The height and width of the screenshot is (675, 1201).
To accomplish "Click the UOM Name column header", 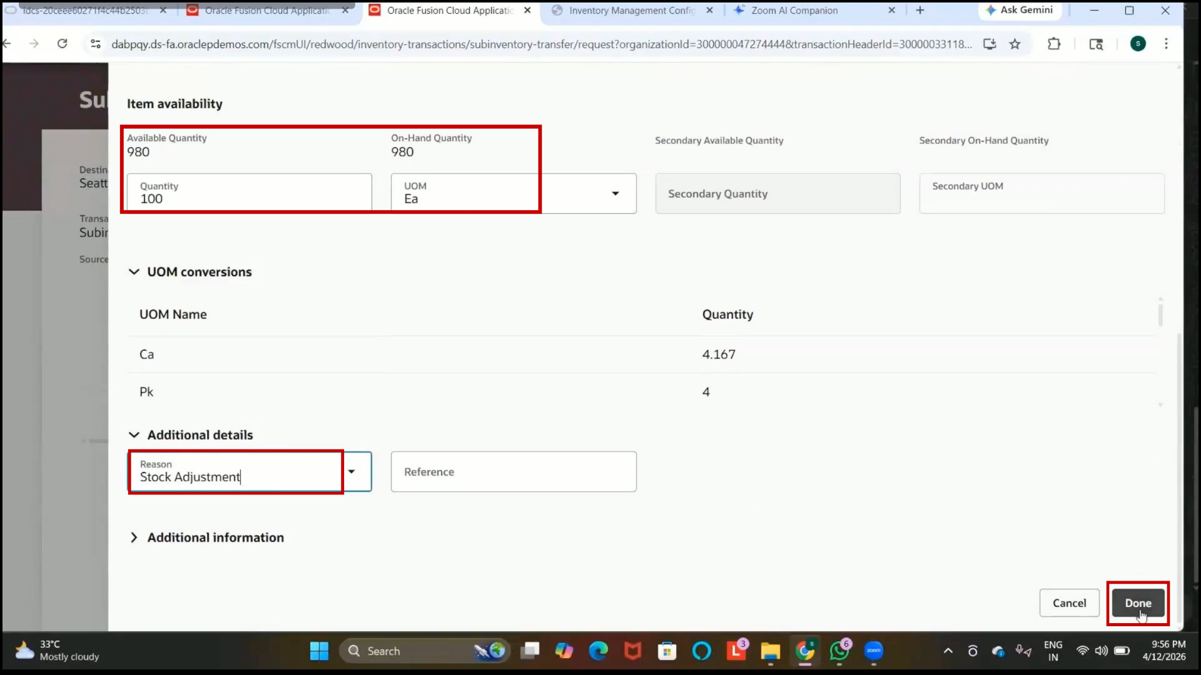I will (173, 314).
